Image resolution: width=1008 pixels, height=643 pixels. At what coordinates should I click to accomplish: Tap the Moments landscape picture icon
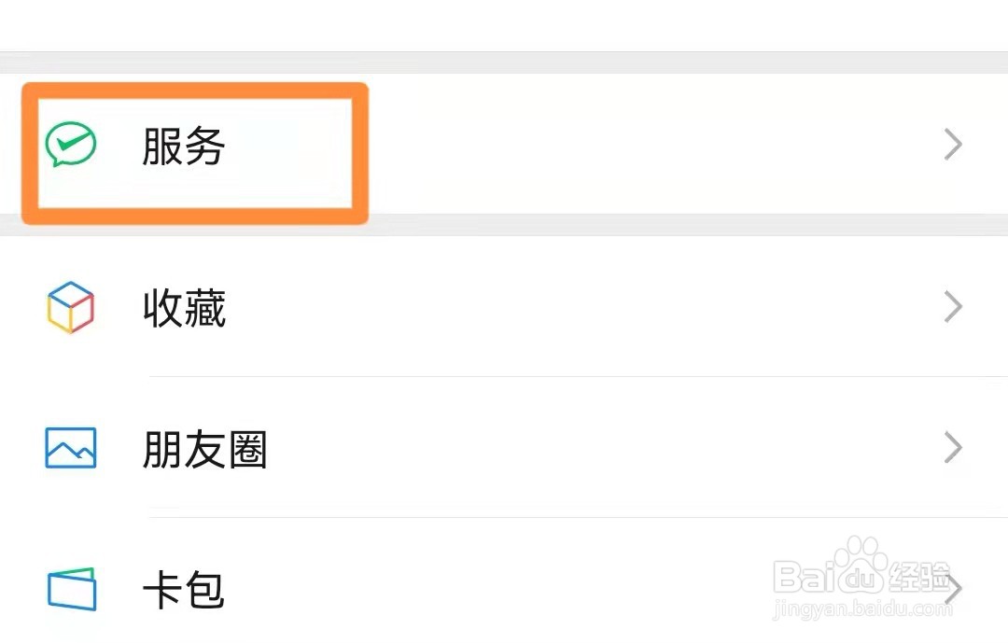point(71,448)
